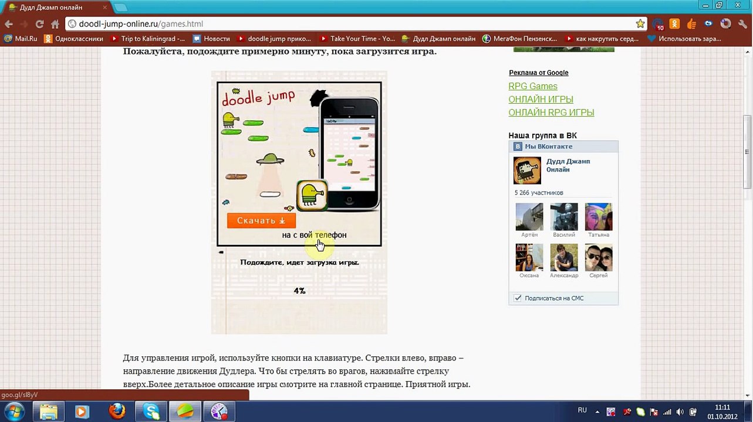The width and height of the screenshot is (753, 422).
Task: Show hidden system tray icons
Action: (597, 411)
